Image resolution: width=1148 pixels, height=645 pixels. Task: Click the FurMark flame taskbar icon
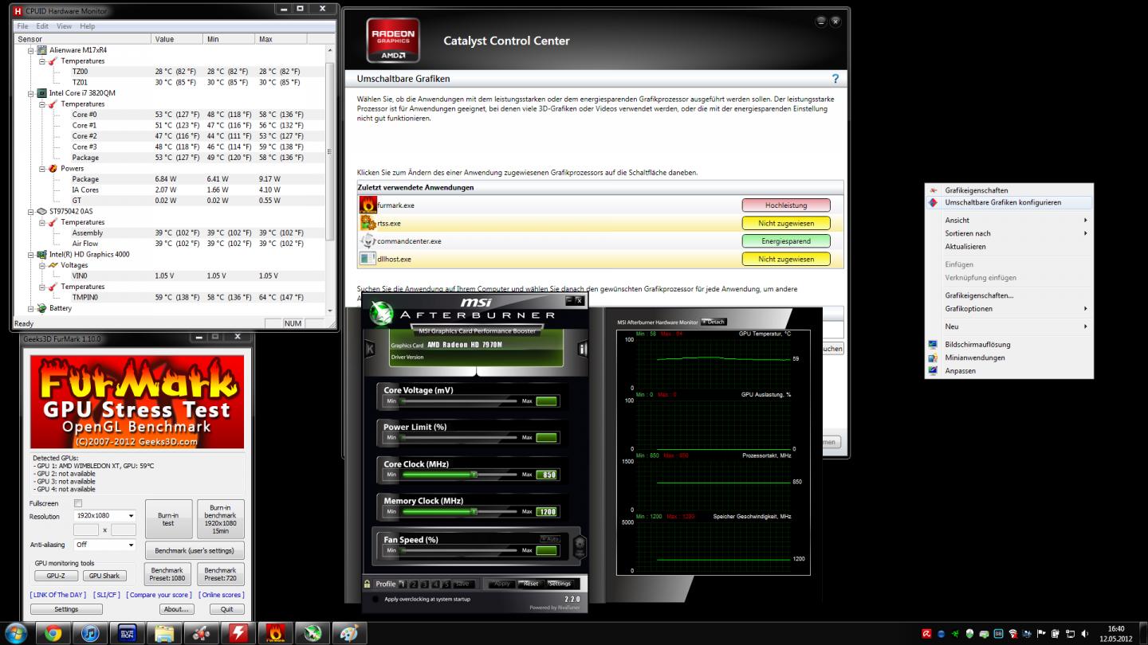click(275, 634)
